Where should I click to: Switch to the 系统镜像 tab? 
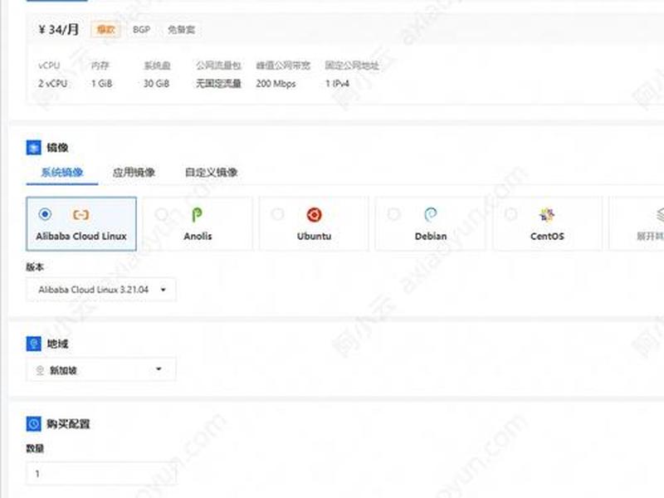pyautogui.click(x=62, y=173)
